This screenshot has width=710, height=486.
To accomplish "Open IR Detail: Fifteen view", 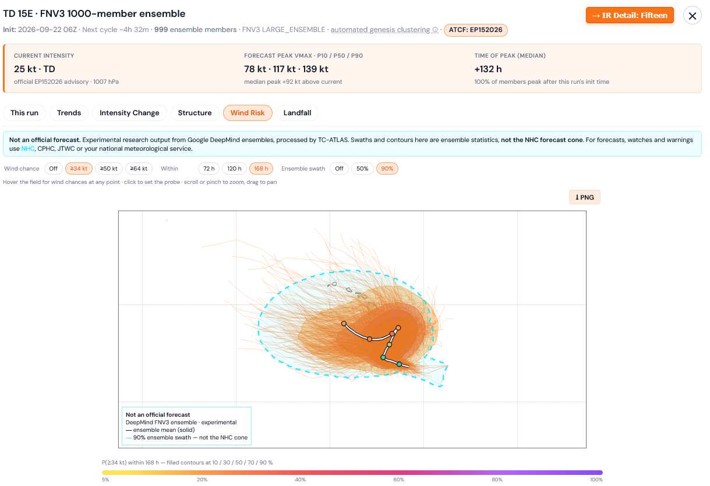I will [630, 15].
